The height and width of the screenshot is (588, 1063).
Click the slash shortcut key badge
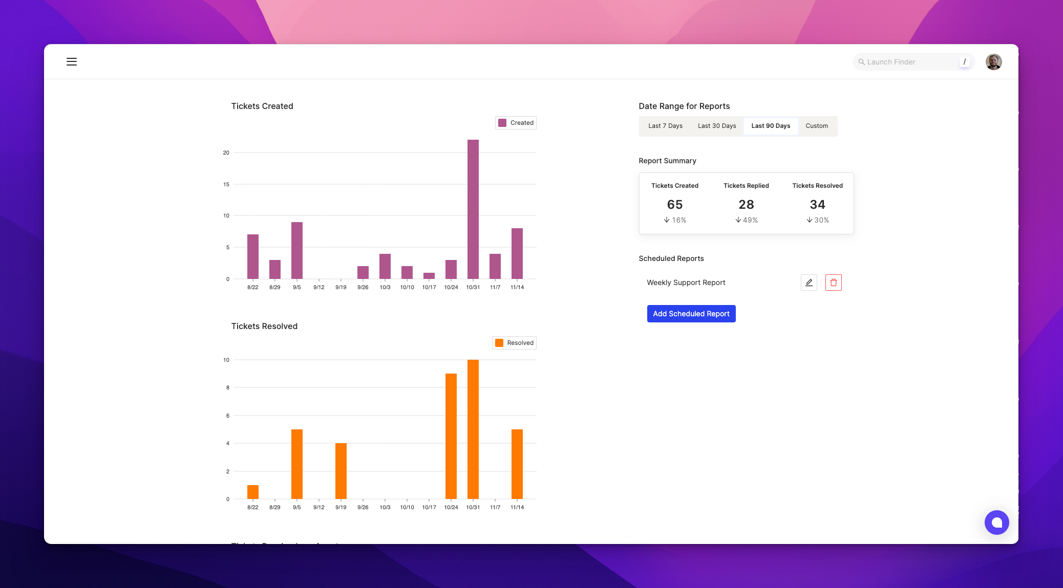[x=964, y=62]
